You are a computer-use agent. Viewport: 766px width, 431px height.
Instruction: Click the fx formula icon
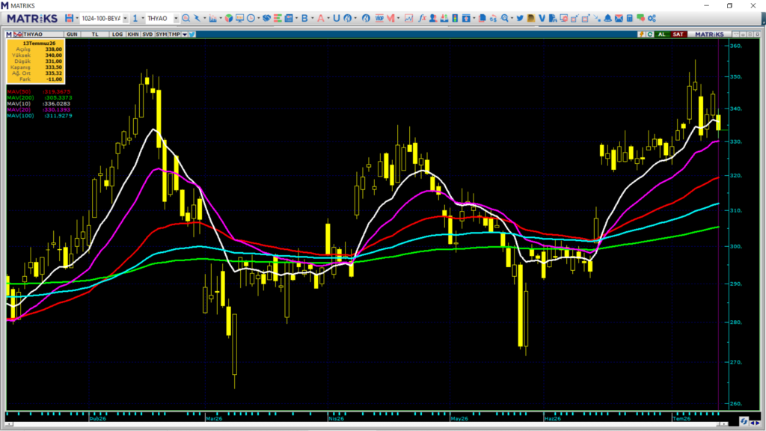pyautogui.click(x=422, y=18)
